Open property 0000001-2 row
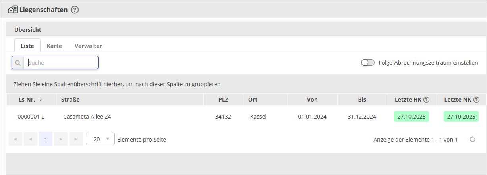 click(31, 117)
